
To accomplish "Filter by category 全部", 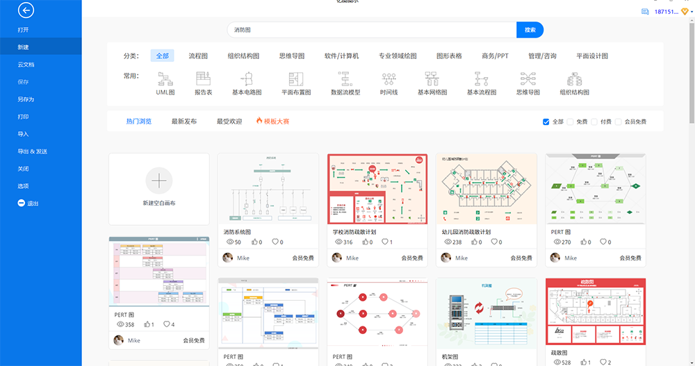I will [x=162, y=56].
